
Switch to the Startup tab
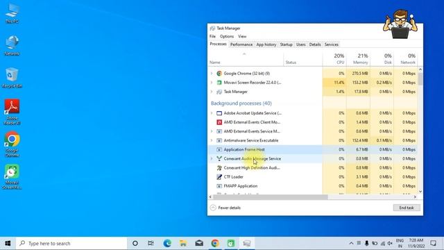[286, 44]
